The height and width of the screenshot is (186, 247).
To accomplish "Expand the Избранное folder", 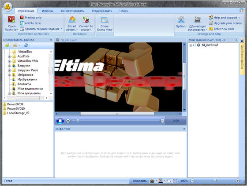I will point(9,75).
